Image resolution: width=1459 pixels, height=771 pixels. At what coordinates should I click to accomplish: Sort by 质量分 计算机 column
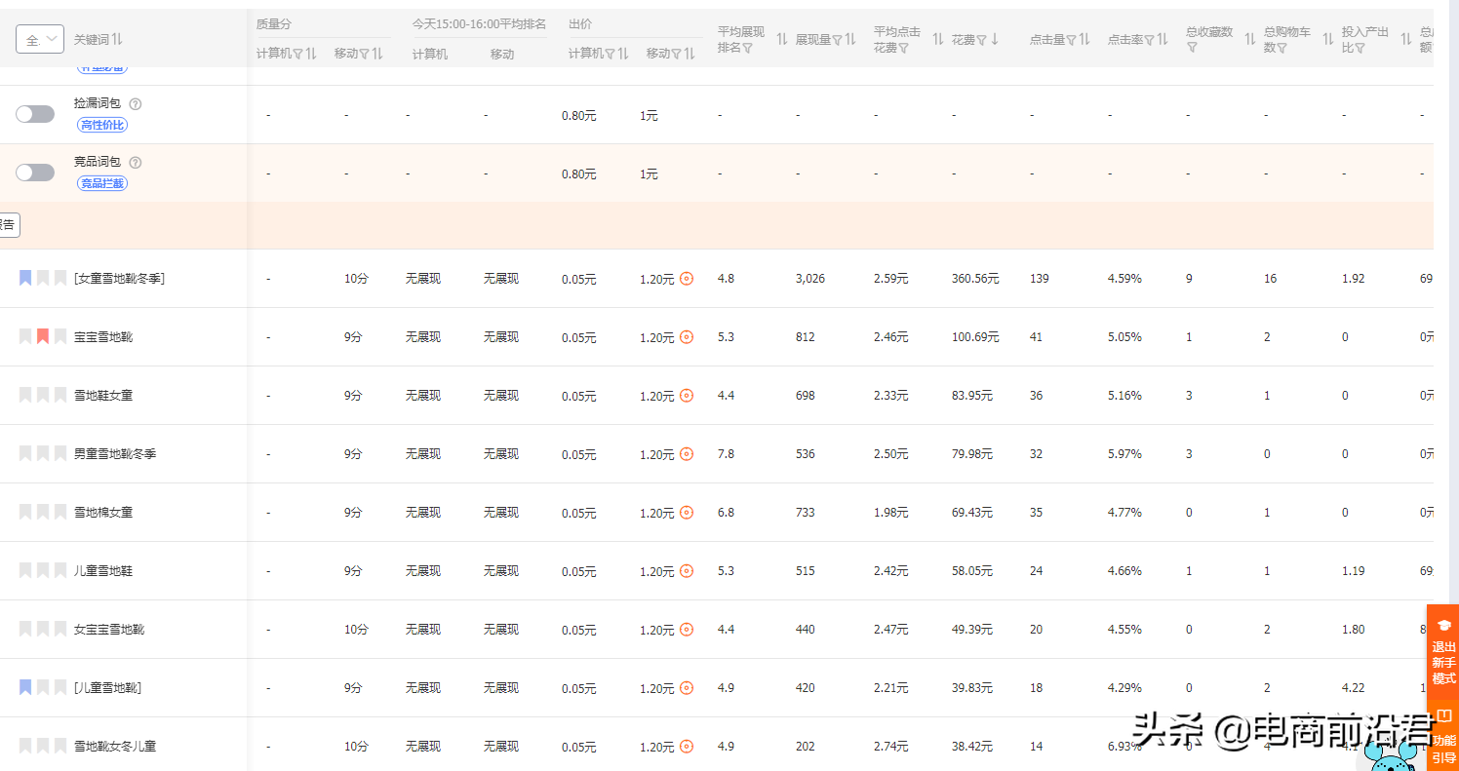point(311,54)
